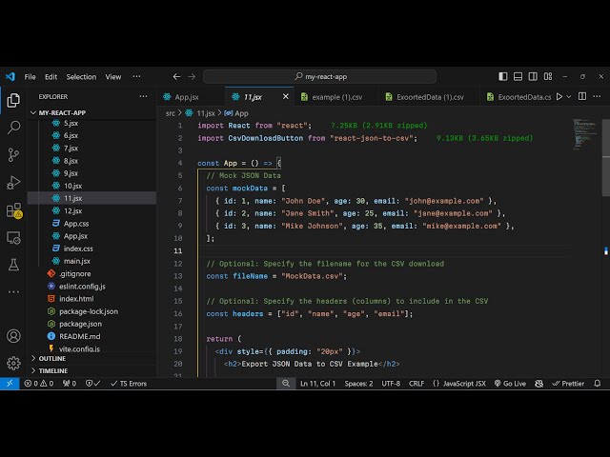610x457 pixels.
Task: Click Go Live in the status bar
Action: tap(509, 384)
